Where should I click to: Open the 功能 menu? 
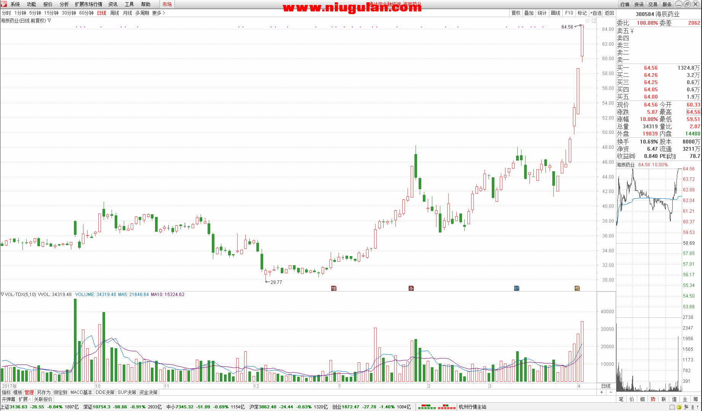point(32,4)
